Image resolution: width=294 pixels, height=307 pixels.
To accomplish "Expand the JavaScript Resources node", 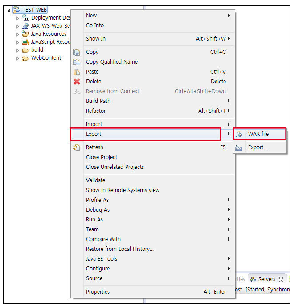I will (18, 42).
